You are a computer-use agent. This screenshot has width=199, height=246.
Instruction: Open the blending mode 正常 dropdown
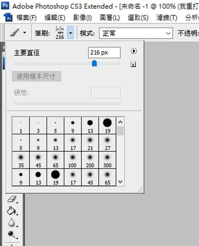click(136, 33)
